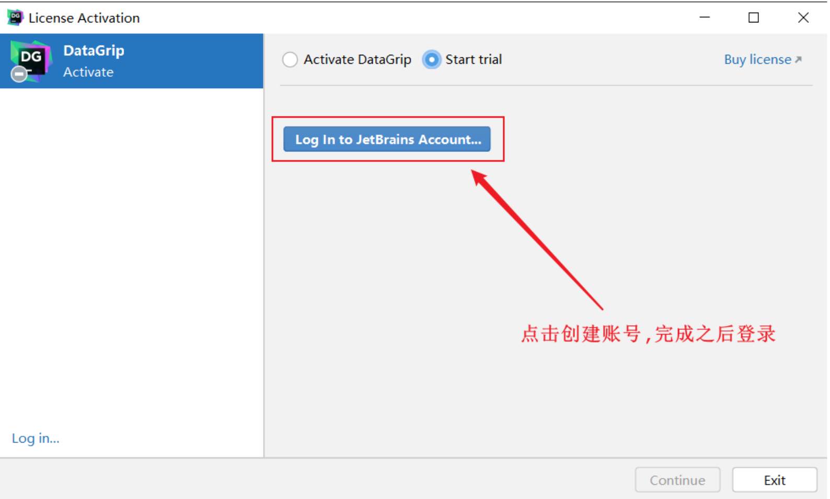The image size is (830, 499).
Task: Click the DataGrip icon in the title bar
Action: (15, 17)
